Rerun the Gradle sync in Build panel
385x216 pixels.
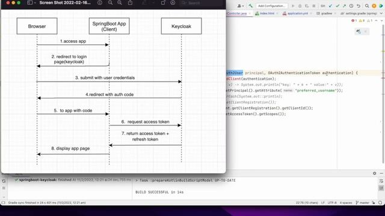4,181
